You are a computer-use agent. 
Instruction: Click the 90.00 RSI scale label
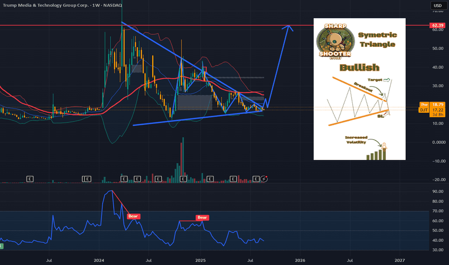click(x=438, y=192)
